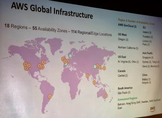The width and height of the screenshot is (162, 118).
Task: Click the '55 Availability Zones' text
Action: click(x=50, y=30)
